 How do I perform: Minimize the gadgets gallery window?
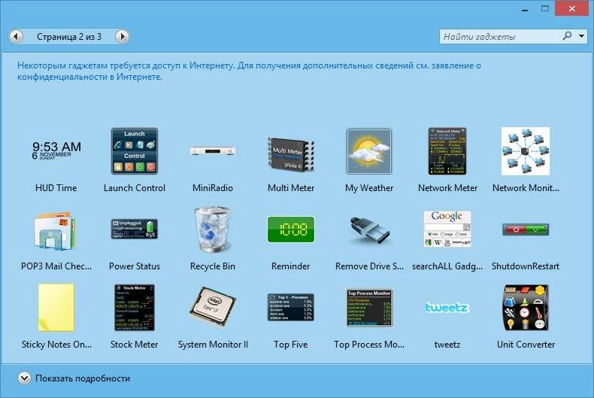click(525, 9)
